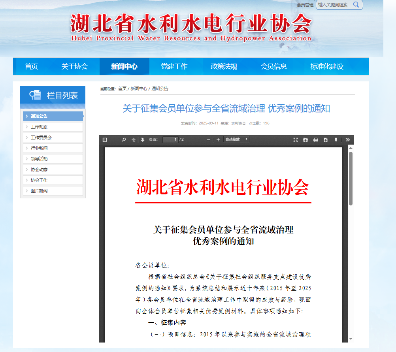Viewport: 396px width, 352px height.
Task: Expand more tools with the double-chevron
Action: pos(347,139)
